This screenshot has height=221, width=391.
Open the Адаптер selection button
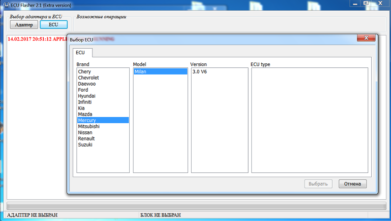click(24, 25)
